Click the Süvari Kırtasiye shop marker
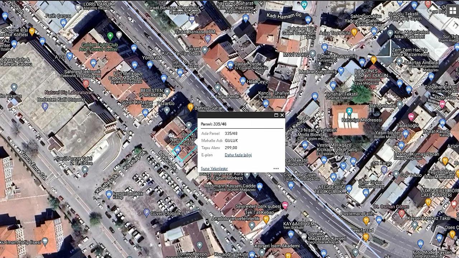 pyautogui.click(x=145, y=113)
